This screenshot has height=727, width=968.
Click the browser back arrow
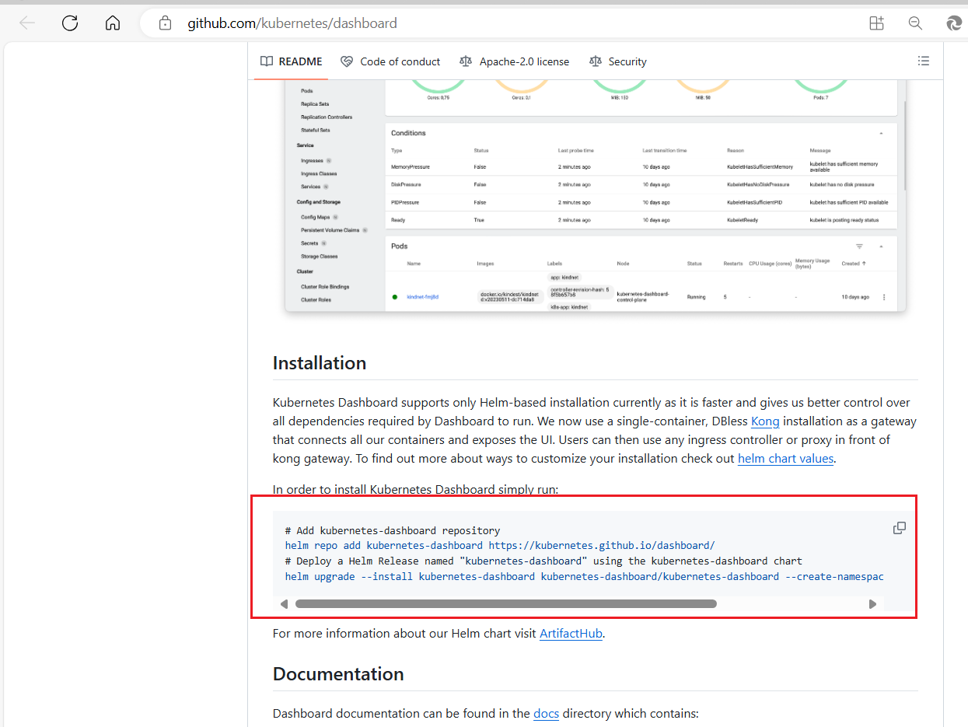point(27,23)
